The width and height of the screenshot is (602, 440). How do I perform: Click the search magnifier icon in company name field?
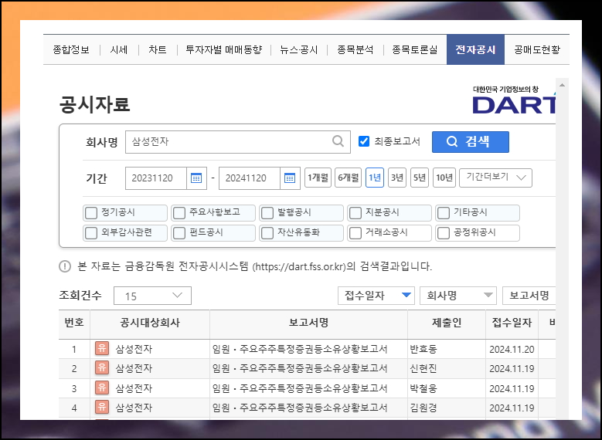click(x=338, y=141)
